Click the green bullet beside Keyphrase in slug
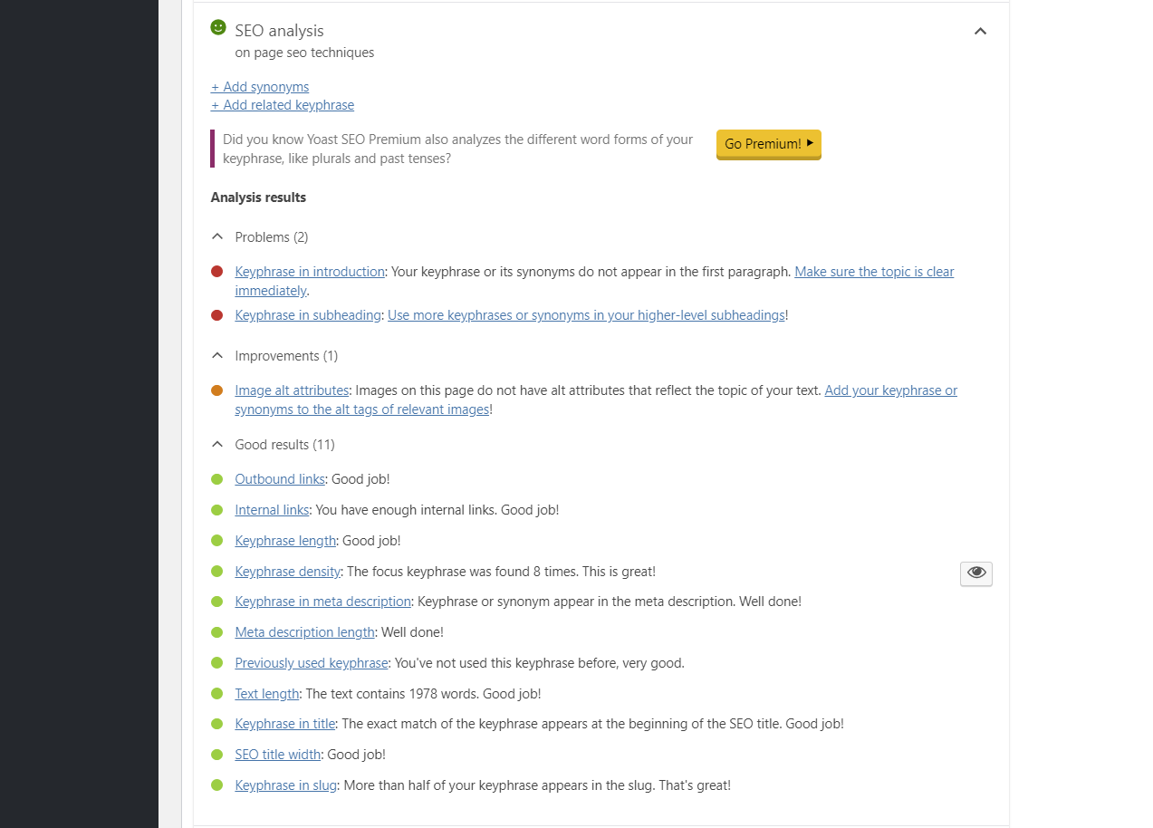This screenshot has width=1153, height=828. [217, 785]
